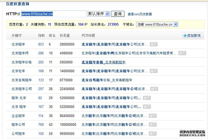Screen dimensions: 208x139
Task: Open keyword link 公司租车
Action: (x=18, y=134)
